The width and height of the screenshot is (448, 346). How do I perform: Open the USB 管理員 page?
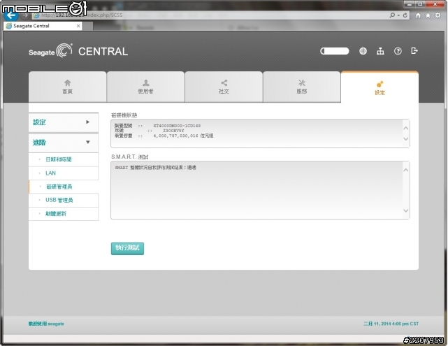pos(64,200)
